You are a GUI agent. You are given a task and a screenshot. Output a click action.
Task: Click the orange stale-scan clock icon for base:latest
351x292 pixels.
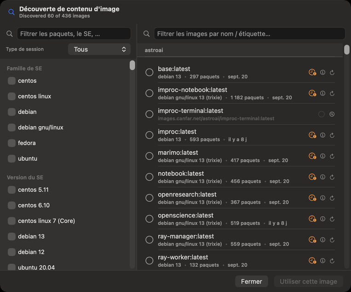[312, 73]
